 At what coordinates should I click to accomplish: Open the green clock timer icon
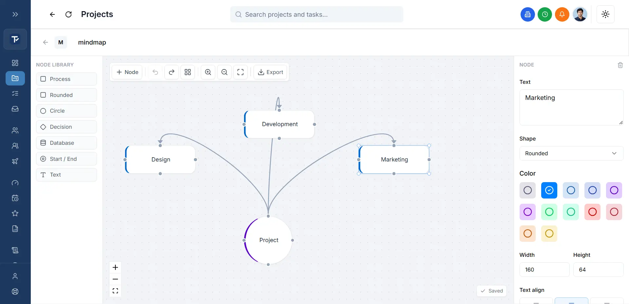(x=545, y=14)
